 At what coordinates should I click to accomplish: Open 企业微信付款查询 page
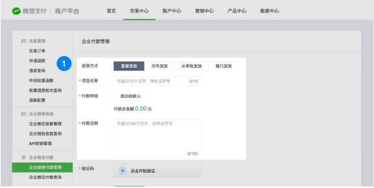(x=45, y=177)
